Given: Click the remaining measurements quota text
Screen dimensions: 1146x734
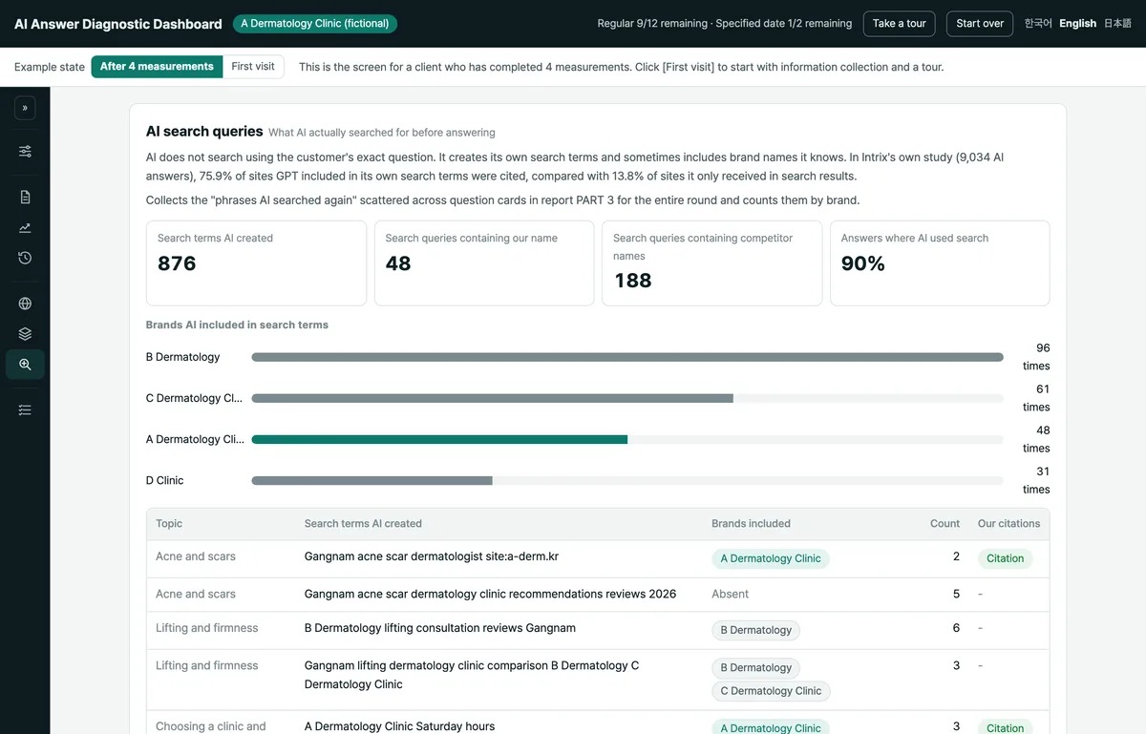Looking at the screenshot, I should [x=725, y=24].
